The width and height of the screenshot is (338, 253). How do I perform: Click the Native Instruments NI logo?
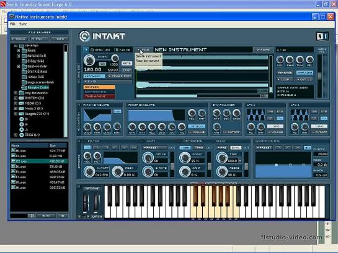pos(322,36)
